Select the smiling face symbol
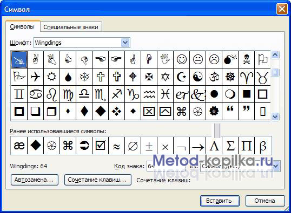The width and height of the screenshot is (291, 213). click(182, 60)
